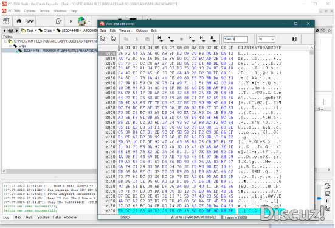Click the log save floppy icon at right
The width and height of the screenshot is (335, 228).
pyautogui.click(x=327, y=194)
